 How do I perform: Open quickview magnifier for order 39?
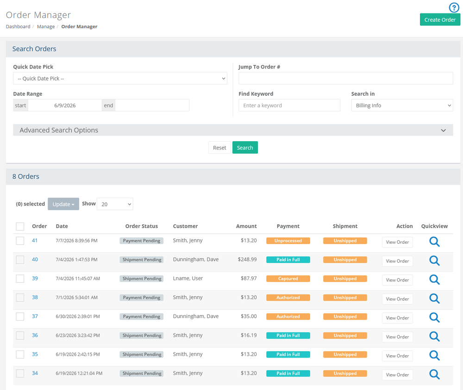[434, 279]
